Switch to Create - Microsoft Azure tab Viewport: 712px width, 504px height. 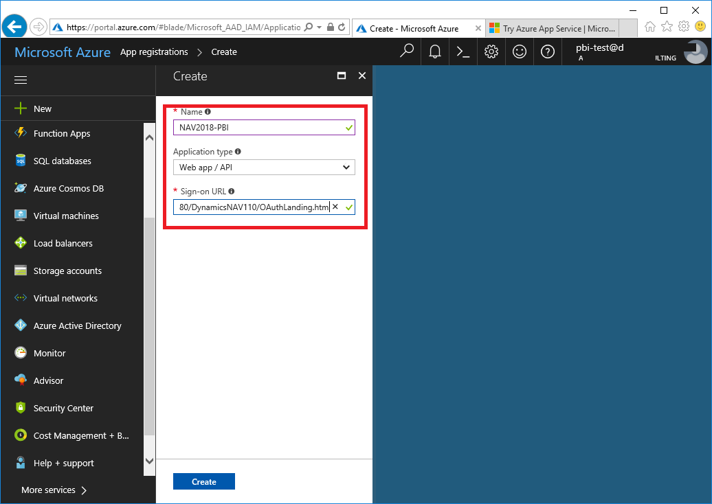tap(414, 29)
